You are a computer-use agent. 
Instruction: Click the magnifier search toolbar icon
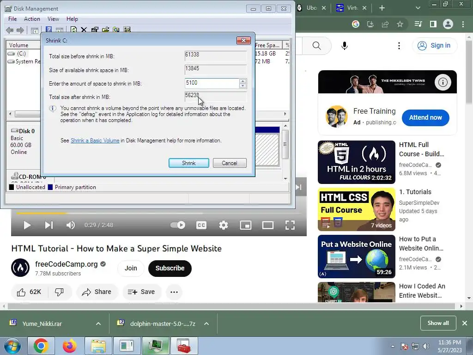pos(116,30)
